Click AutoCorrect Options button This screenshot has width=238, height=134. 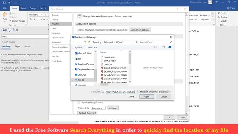tap(140, 30)
